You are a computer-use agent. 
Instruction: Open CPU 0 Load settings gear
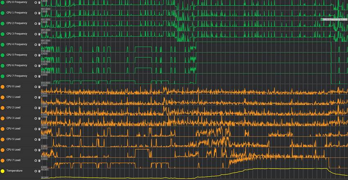(x=36, y=87)
